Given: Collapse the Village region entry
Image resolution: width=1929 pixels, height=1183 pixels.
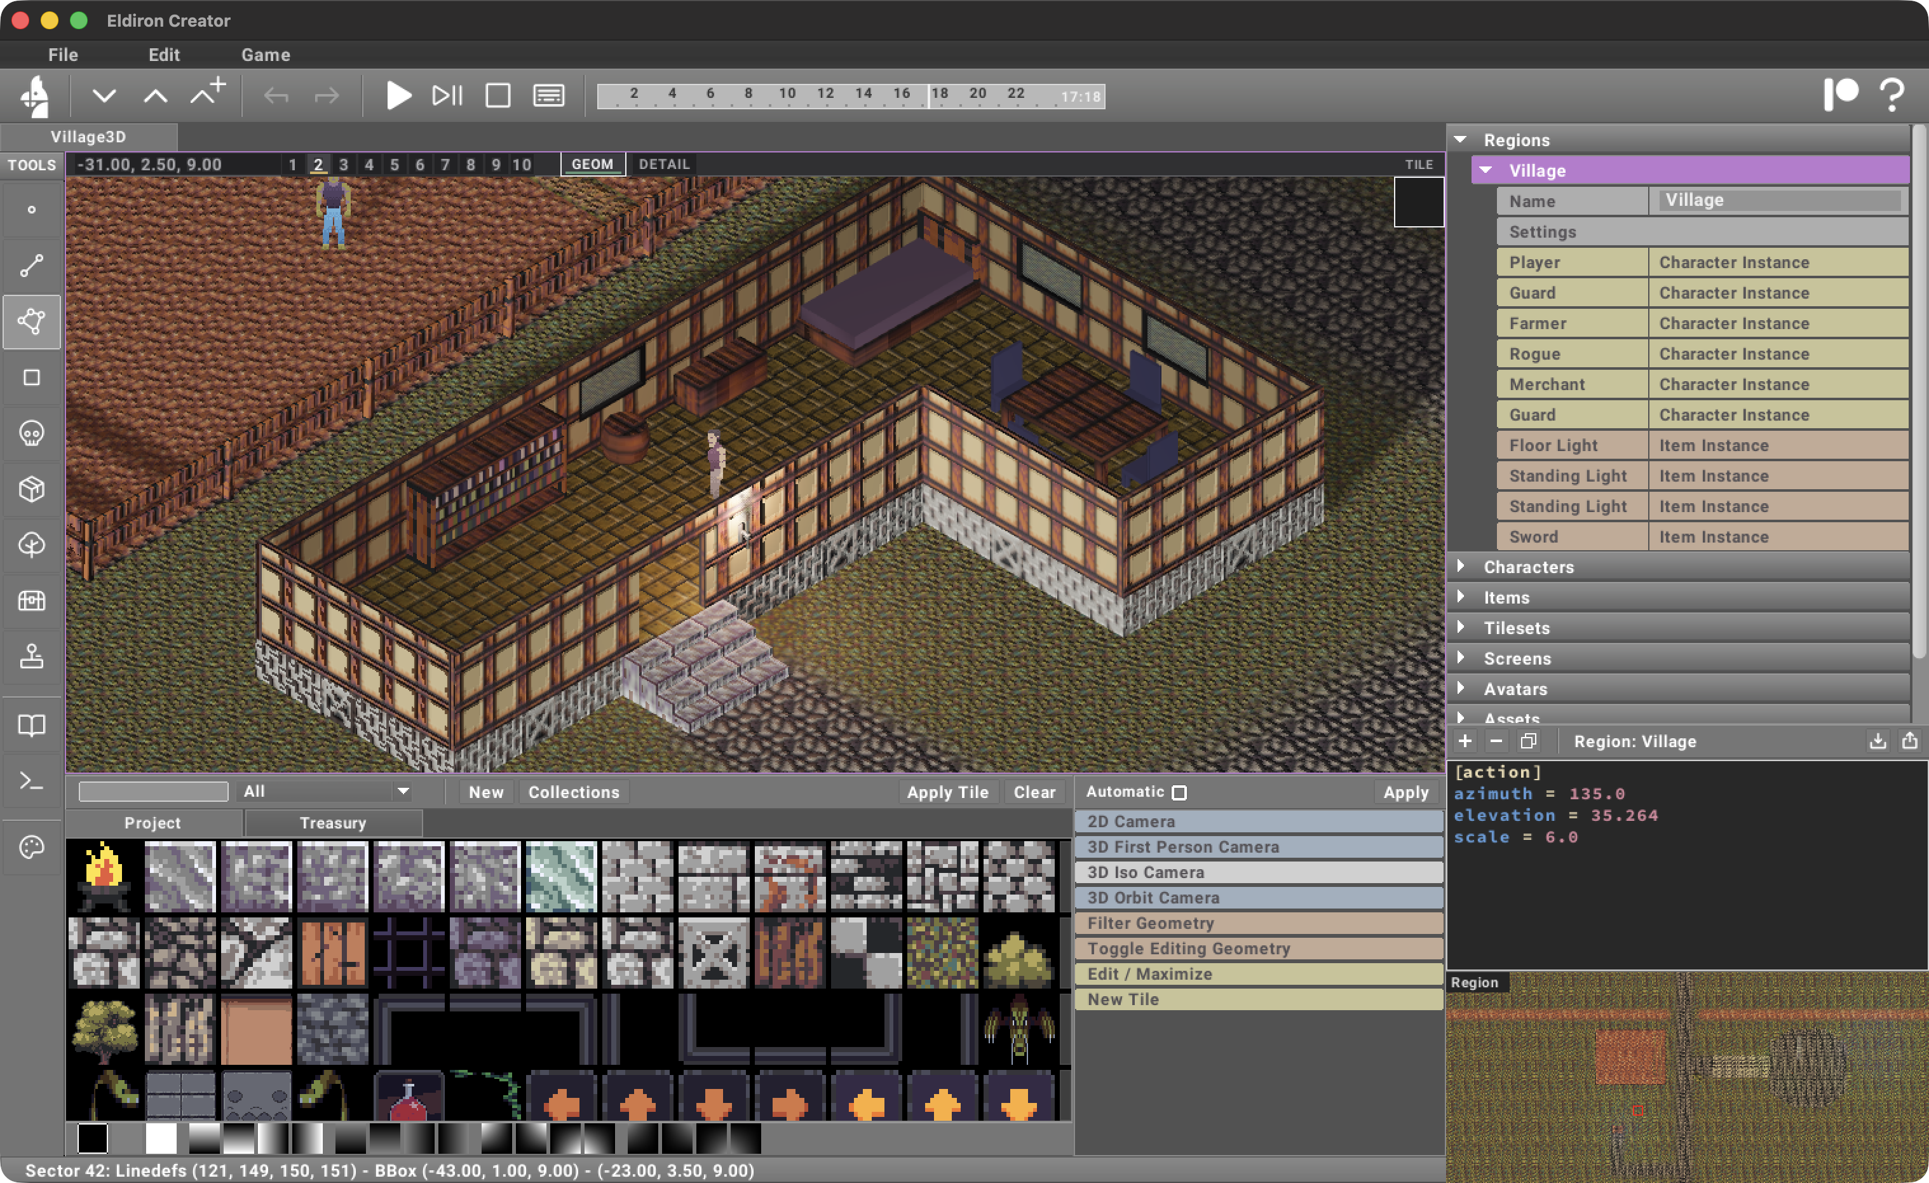Looking at the screenshot, I should pyautogui.click(x=1484, y=170).
